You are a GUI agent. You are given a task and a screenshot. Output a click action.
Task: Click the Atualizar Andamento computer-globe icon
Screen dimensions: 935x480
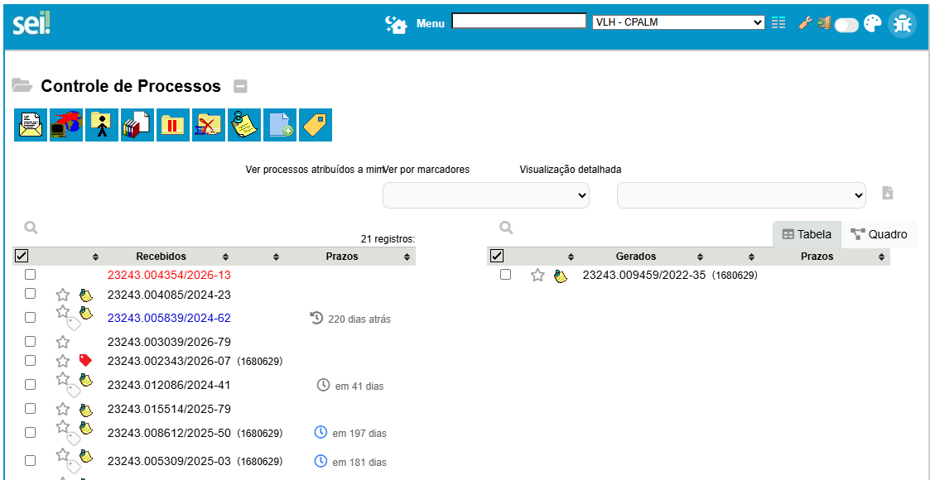[66, 125]
